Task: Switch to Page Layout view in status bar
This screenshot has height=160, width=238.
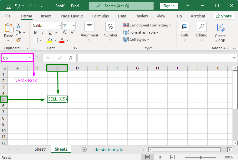Action: pos(160,157)
